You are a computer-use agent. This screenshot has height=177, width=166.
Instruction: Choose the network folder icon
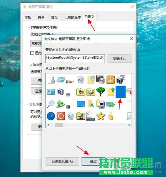[80, 92]
